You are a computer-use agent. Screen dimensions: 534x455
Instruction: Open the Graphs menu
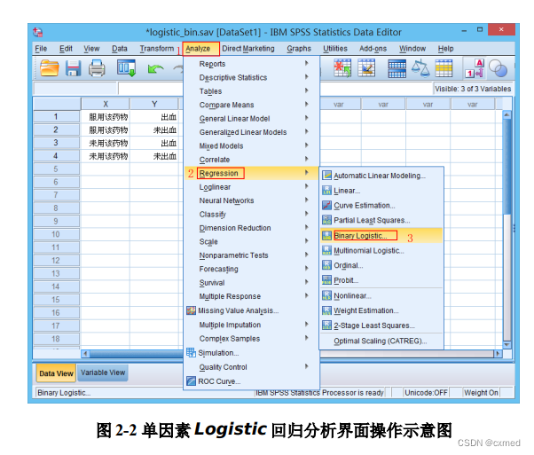pyautogui.click(x=299, y=49)
